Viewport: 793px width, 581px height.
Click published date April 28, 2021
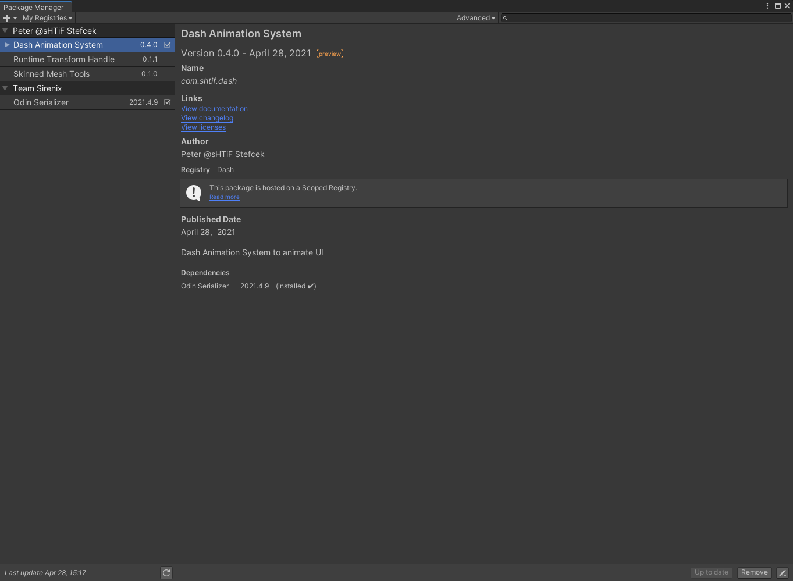click(208, 232)
